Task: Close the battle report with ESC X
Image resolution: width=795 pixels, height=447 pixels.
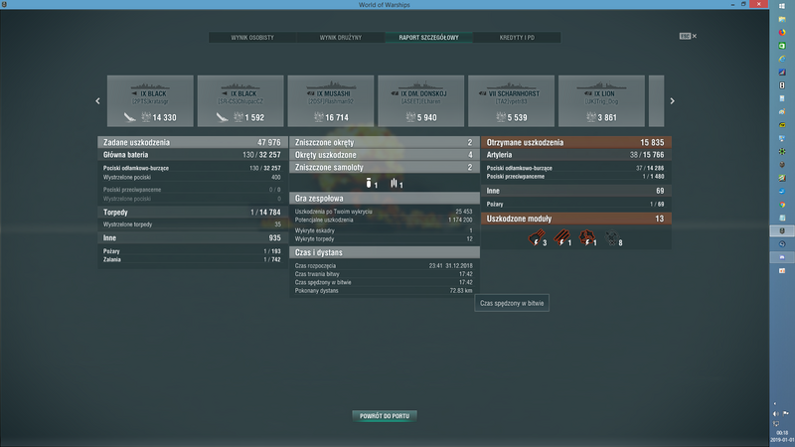Action: (x=688, y=36)
